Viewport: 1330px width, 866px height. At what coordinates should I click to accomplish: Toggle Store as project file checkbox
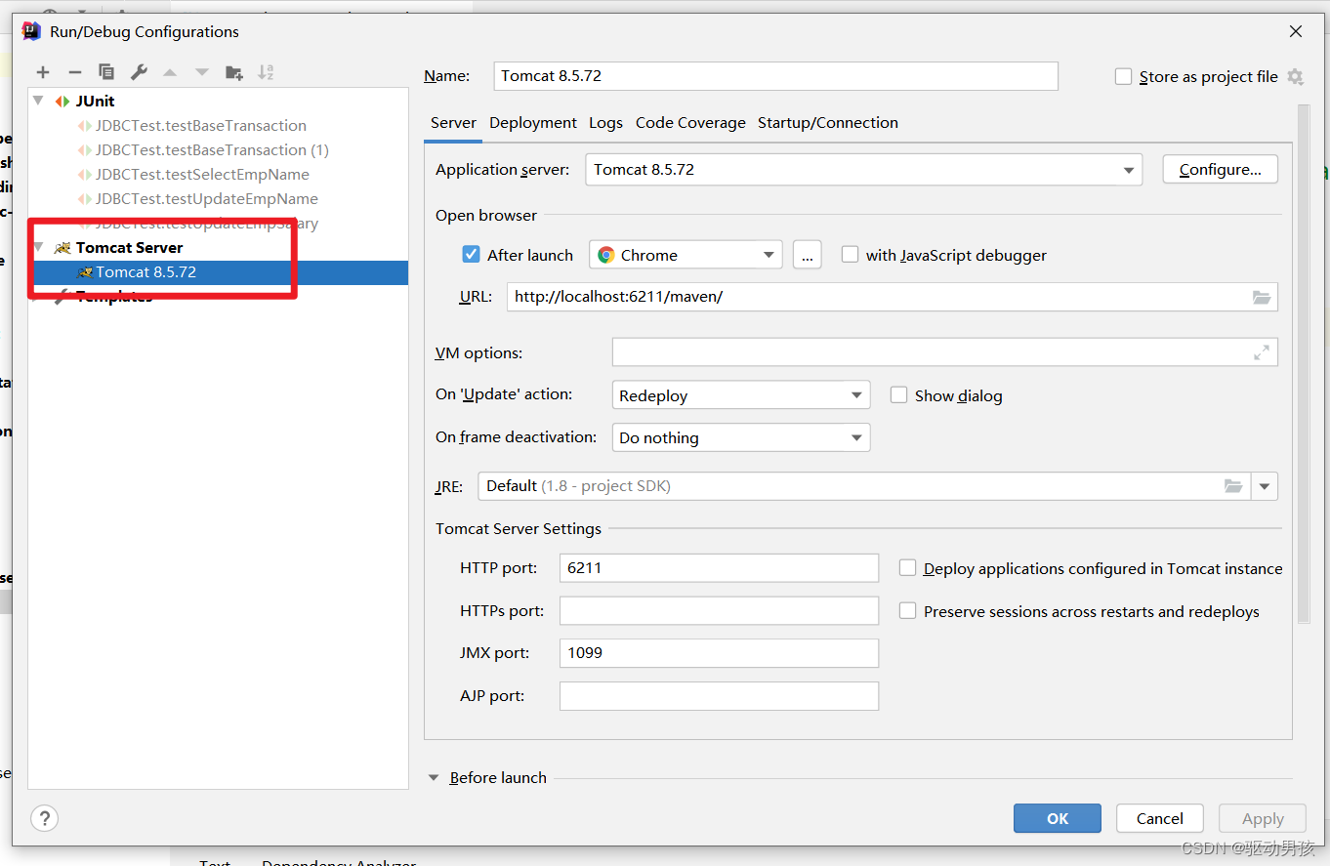1123,76
